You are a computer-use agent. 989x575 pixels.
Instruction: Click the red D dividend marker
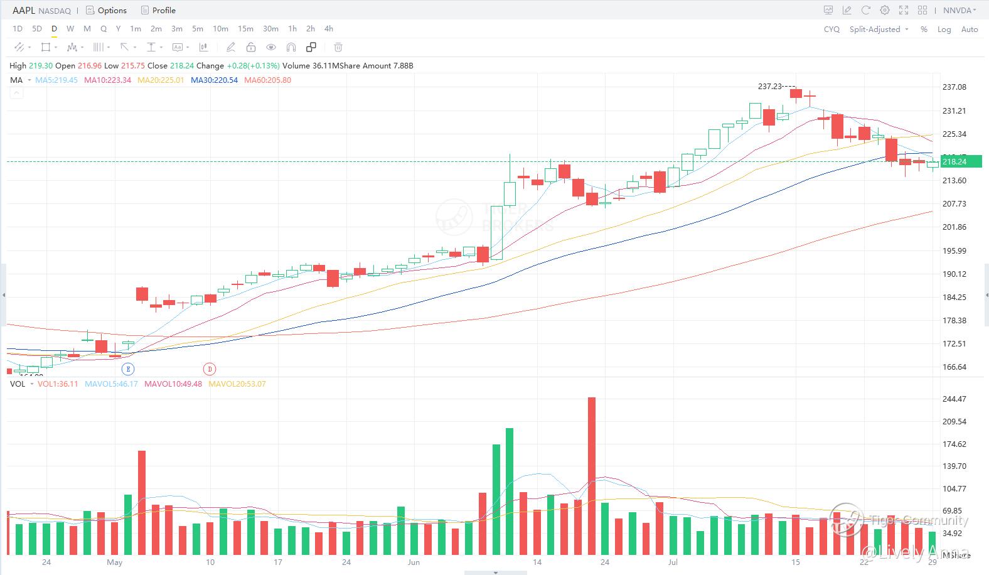coord(210,368)
